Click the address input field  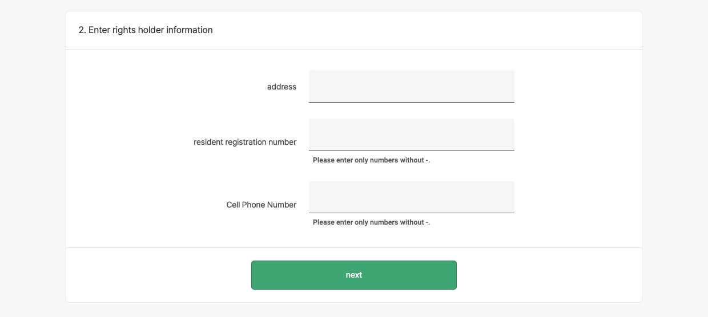click(411, 86)
